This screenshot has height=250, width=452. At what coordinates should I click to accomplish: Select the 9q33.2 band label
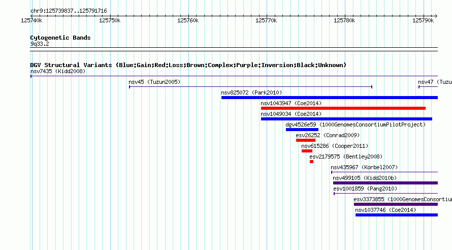click(x=40, y=44)
